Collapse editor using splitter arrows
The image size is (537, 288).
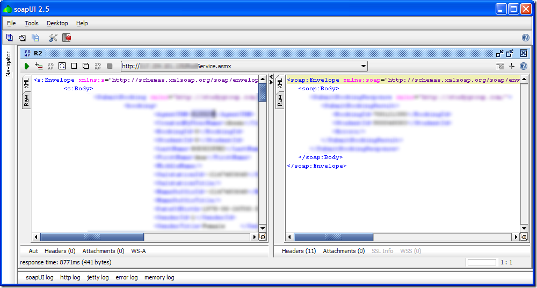(x=271, y=79)
